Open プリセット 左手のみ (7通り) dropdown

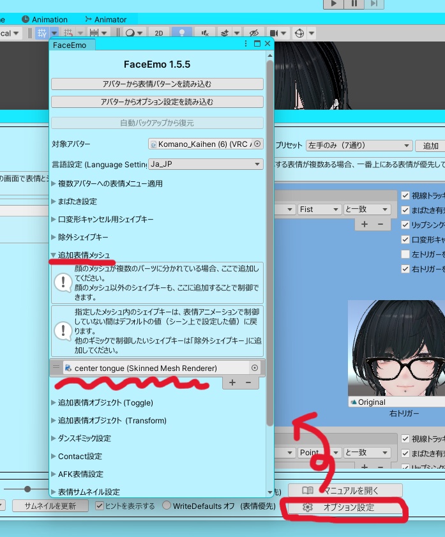[359, 145]
